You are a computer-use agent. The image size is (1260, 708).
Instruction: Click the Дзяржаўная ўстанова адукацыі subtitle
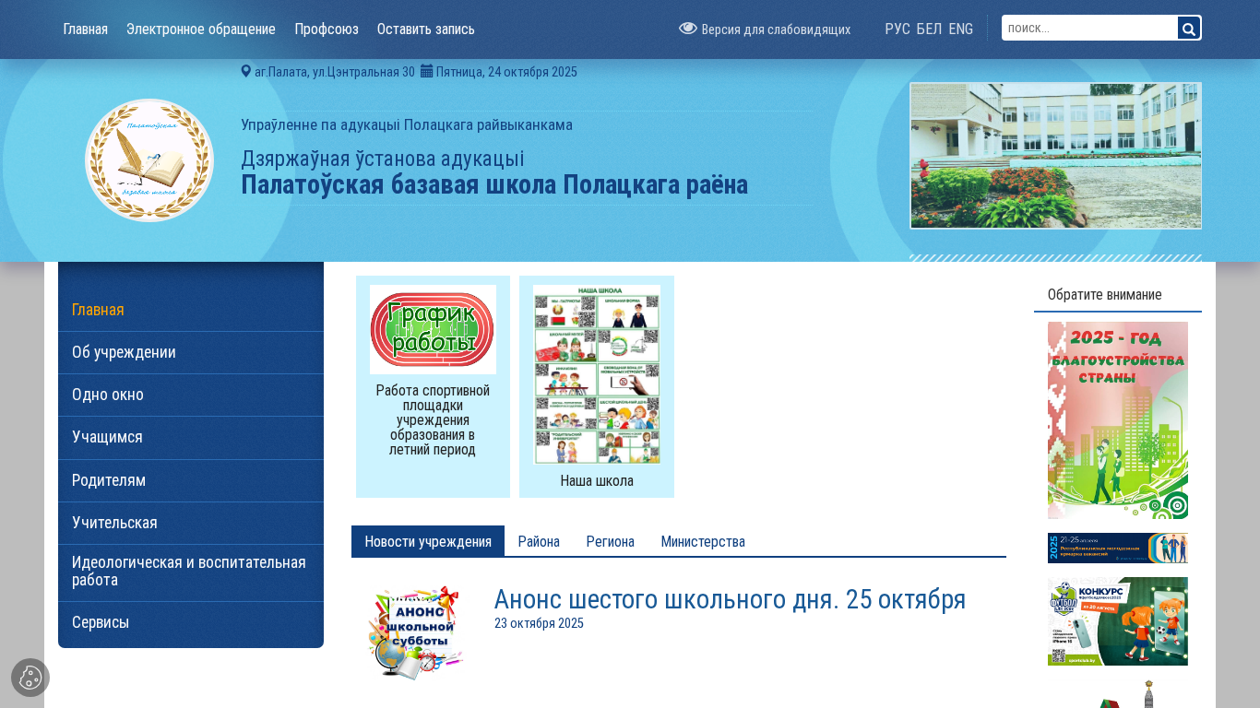383,159
